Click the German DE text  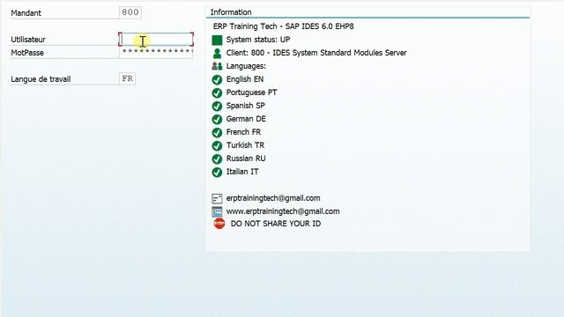point(246,119)
